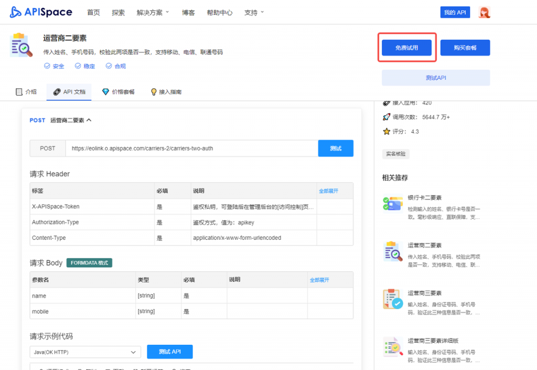Click the X-APISpace-Token header row
537x370 pixels.
(191, 207)
